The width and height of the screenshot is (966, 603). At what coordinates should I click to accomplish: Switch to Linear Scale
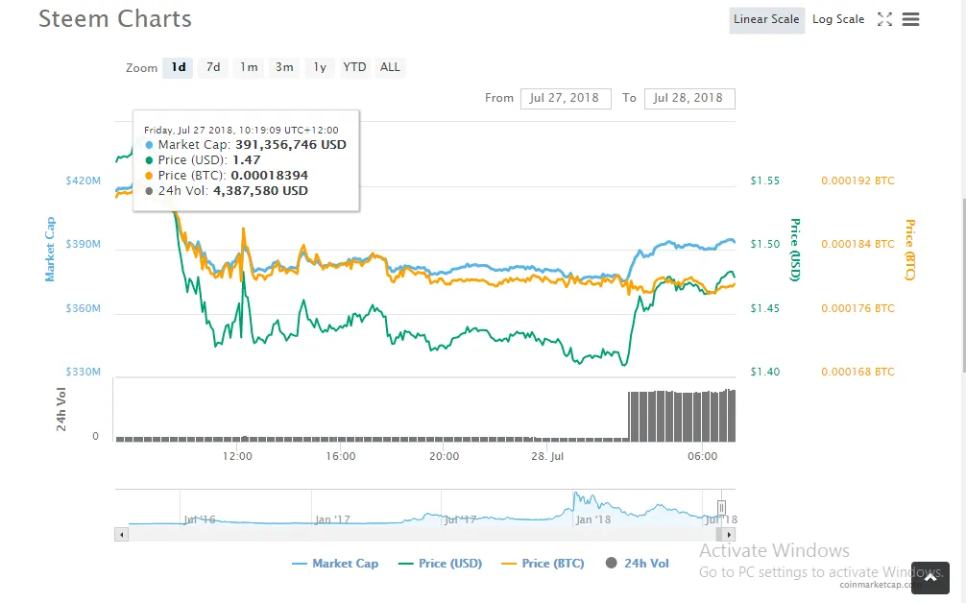[766, 20]
